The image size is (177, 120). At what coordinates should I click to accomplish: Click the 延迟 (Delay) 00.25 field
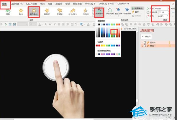click(163, 16)
